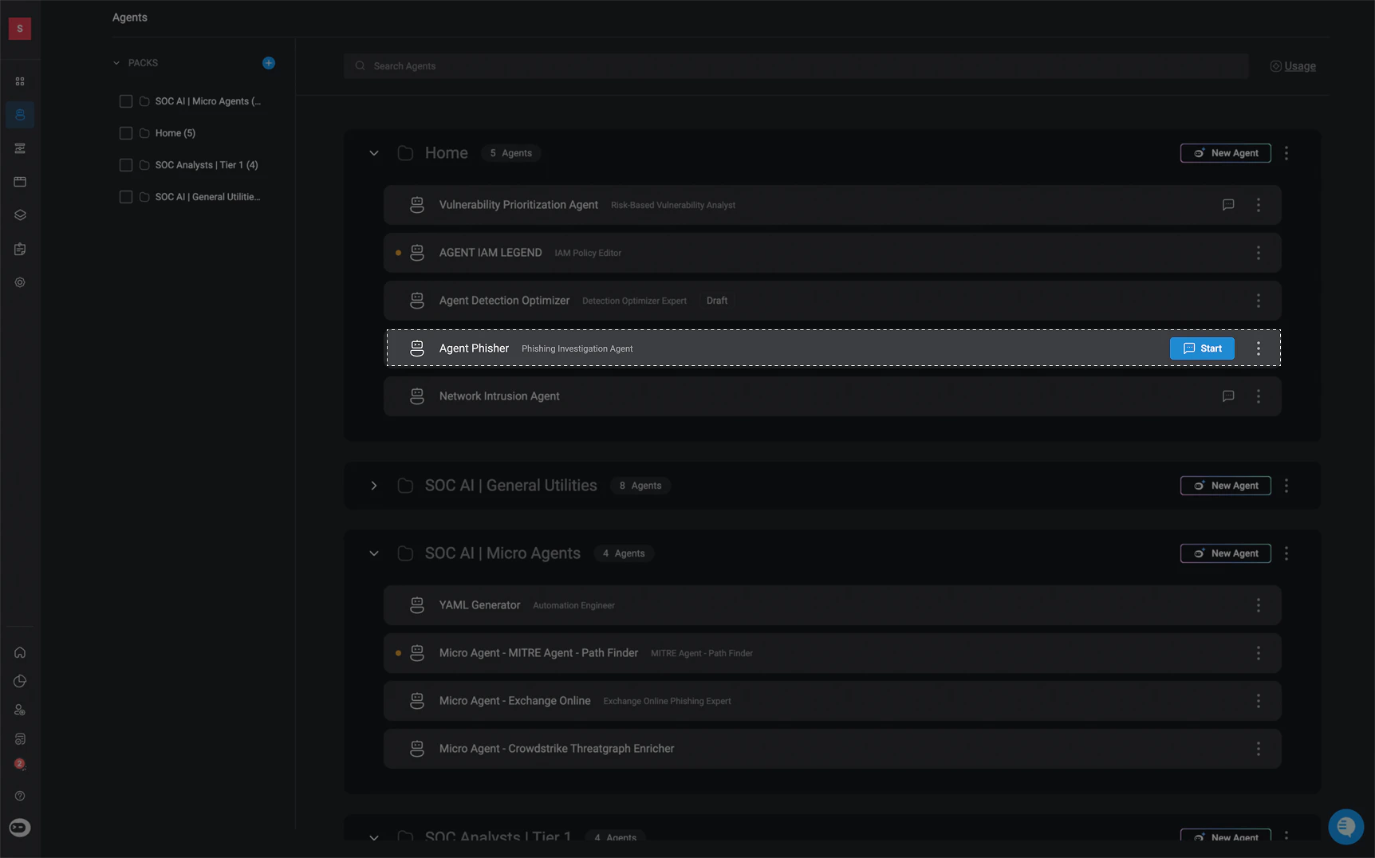
Task: Tick the SOC AI | Micro Agents pack checkbox
Action: [126, 101]
